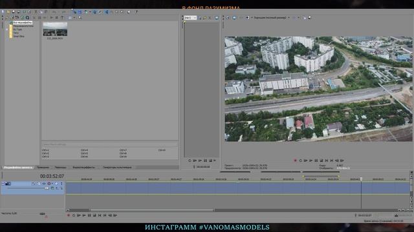The height and width of the screenshot is (232, 414).
Task: Click Stop in preview window transport
Action: pos(321,160)
